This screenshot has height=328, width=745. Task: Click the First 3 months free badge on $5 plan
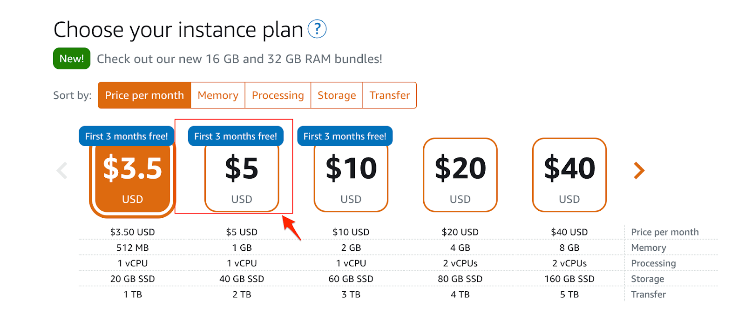click(x=236, y=136)
